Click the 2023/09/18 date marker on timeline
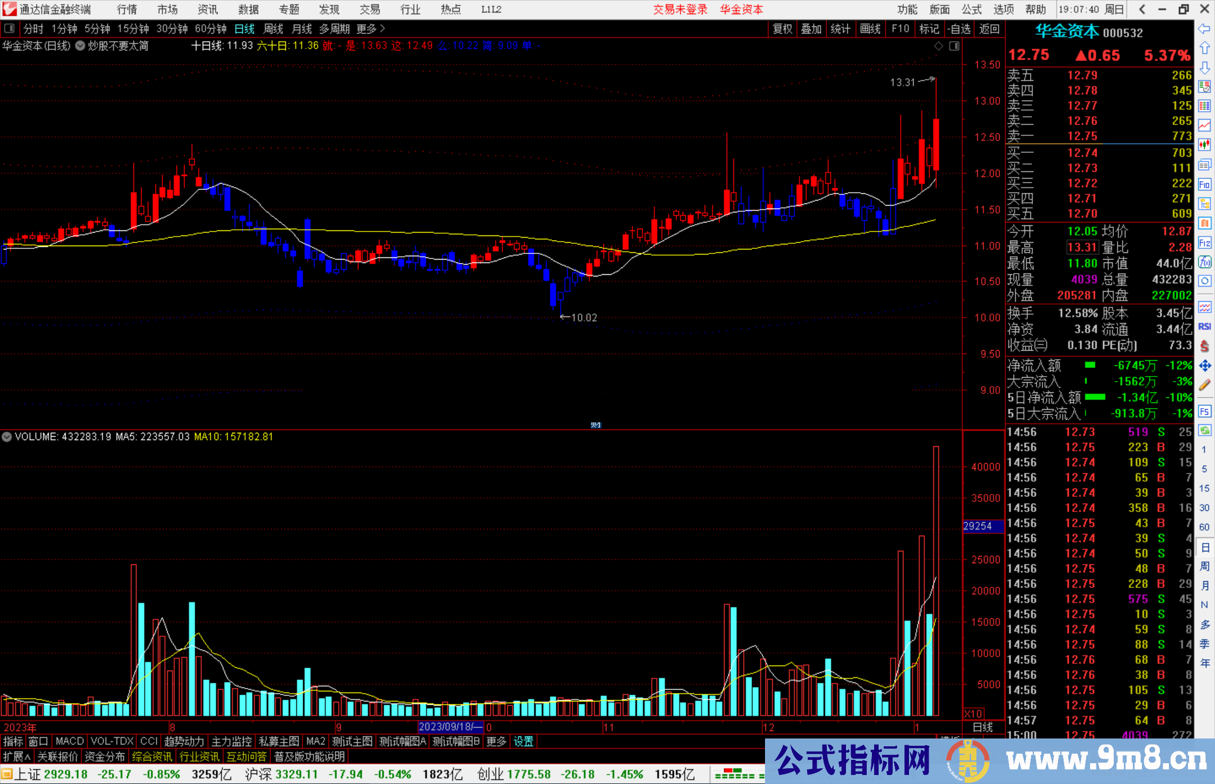The width and height of the screenshot is (1215, 784). 450,727
